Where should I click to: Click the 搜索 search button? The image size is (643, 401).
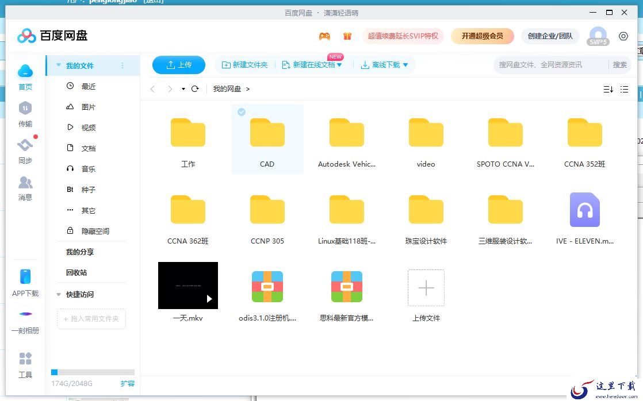pyautogui.click(x=619, y=65)
